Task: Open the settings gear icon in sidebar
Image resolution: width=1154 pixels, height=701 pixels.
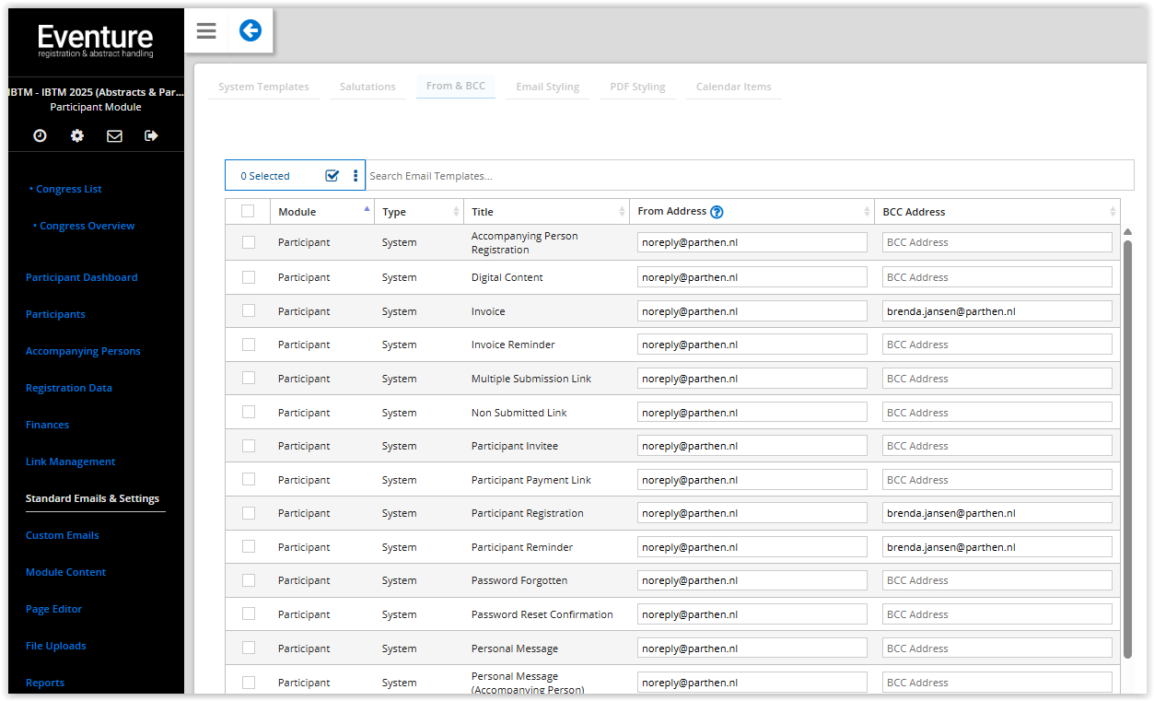Action: [77, 135]
